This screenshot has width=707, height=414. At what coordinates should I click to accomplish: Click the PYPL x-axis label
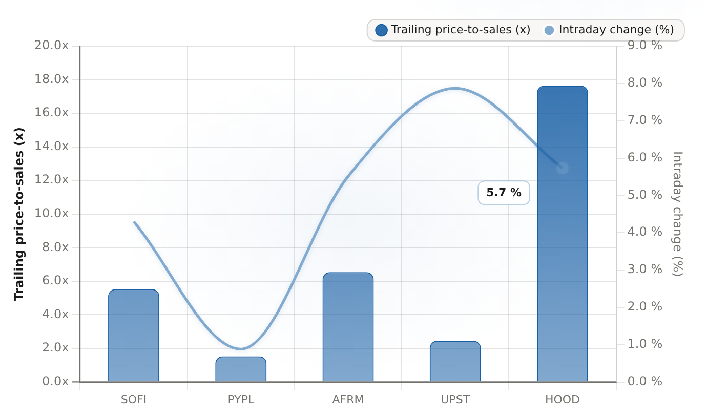click(x=241, y=400)
